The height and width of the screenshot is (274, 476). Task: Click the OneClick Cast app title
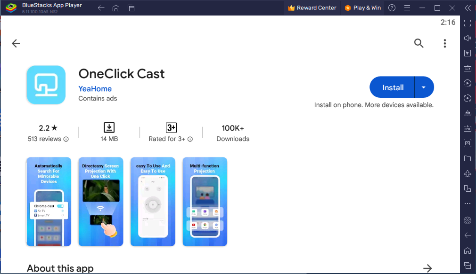click(x=122, y=74)
